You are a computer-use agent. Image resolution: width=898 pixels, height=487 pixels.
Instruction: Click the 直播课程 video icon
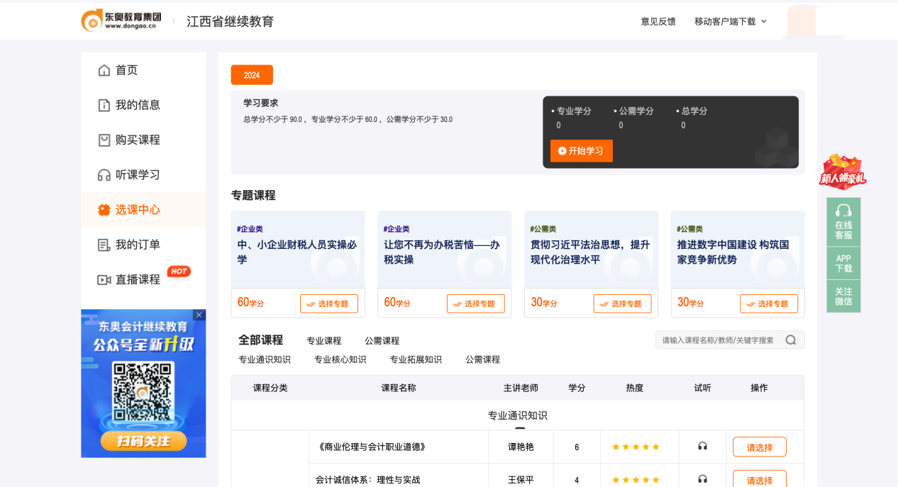click(x=104, y=280)
